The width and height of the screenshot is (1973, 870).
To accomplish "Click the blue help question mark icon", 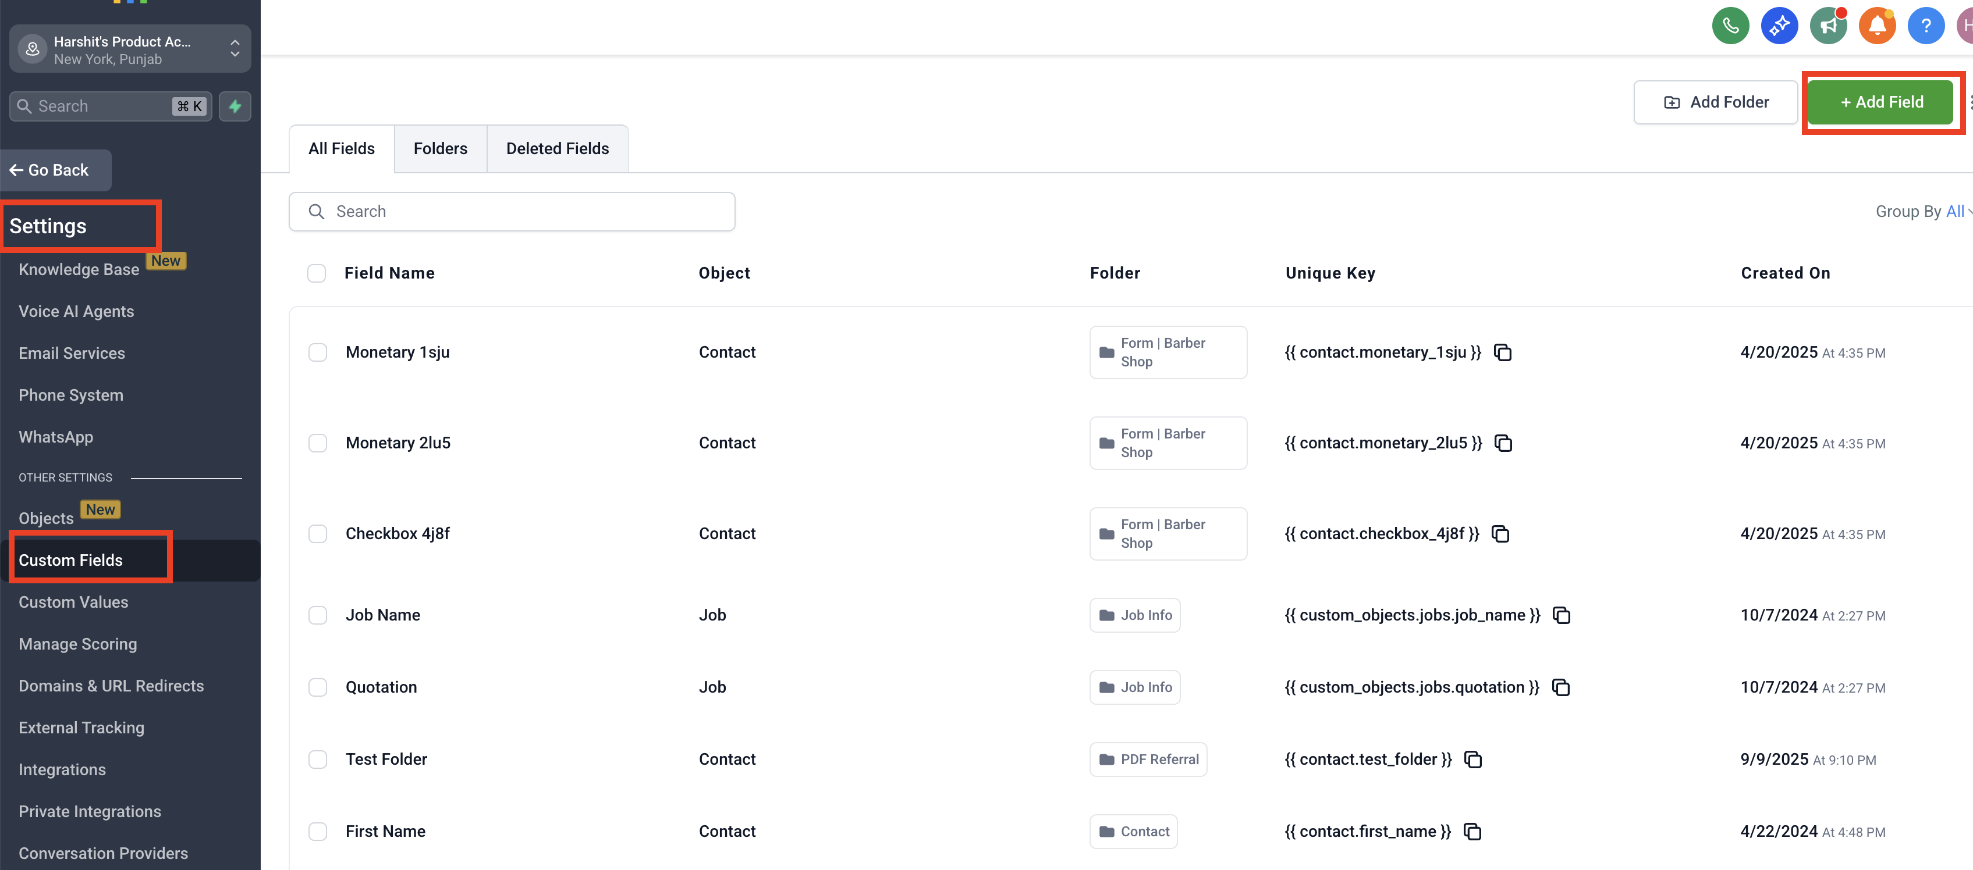I will [x=1925, y=26].
